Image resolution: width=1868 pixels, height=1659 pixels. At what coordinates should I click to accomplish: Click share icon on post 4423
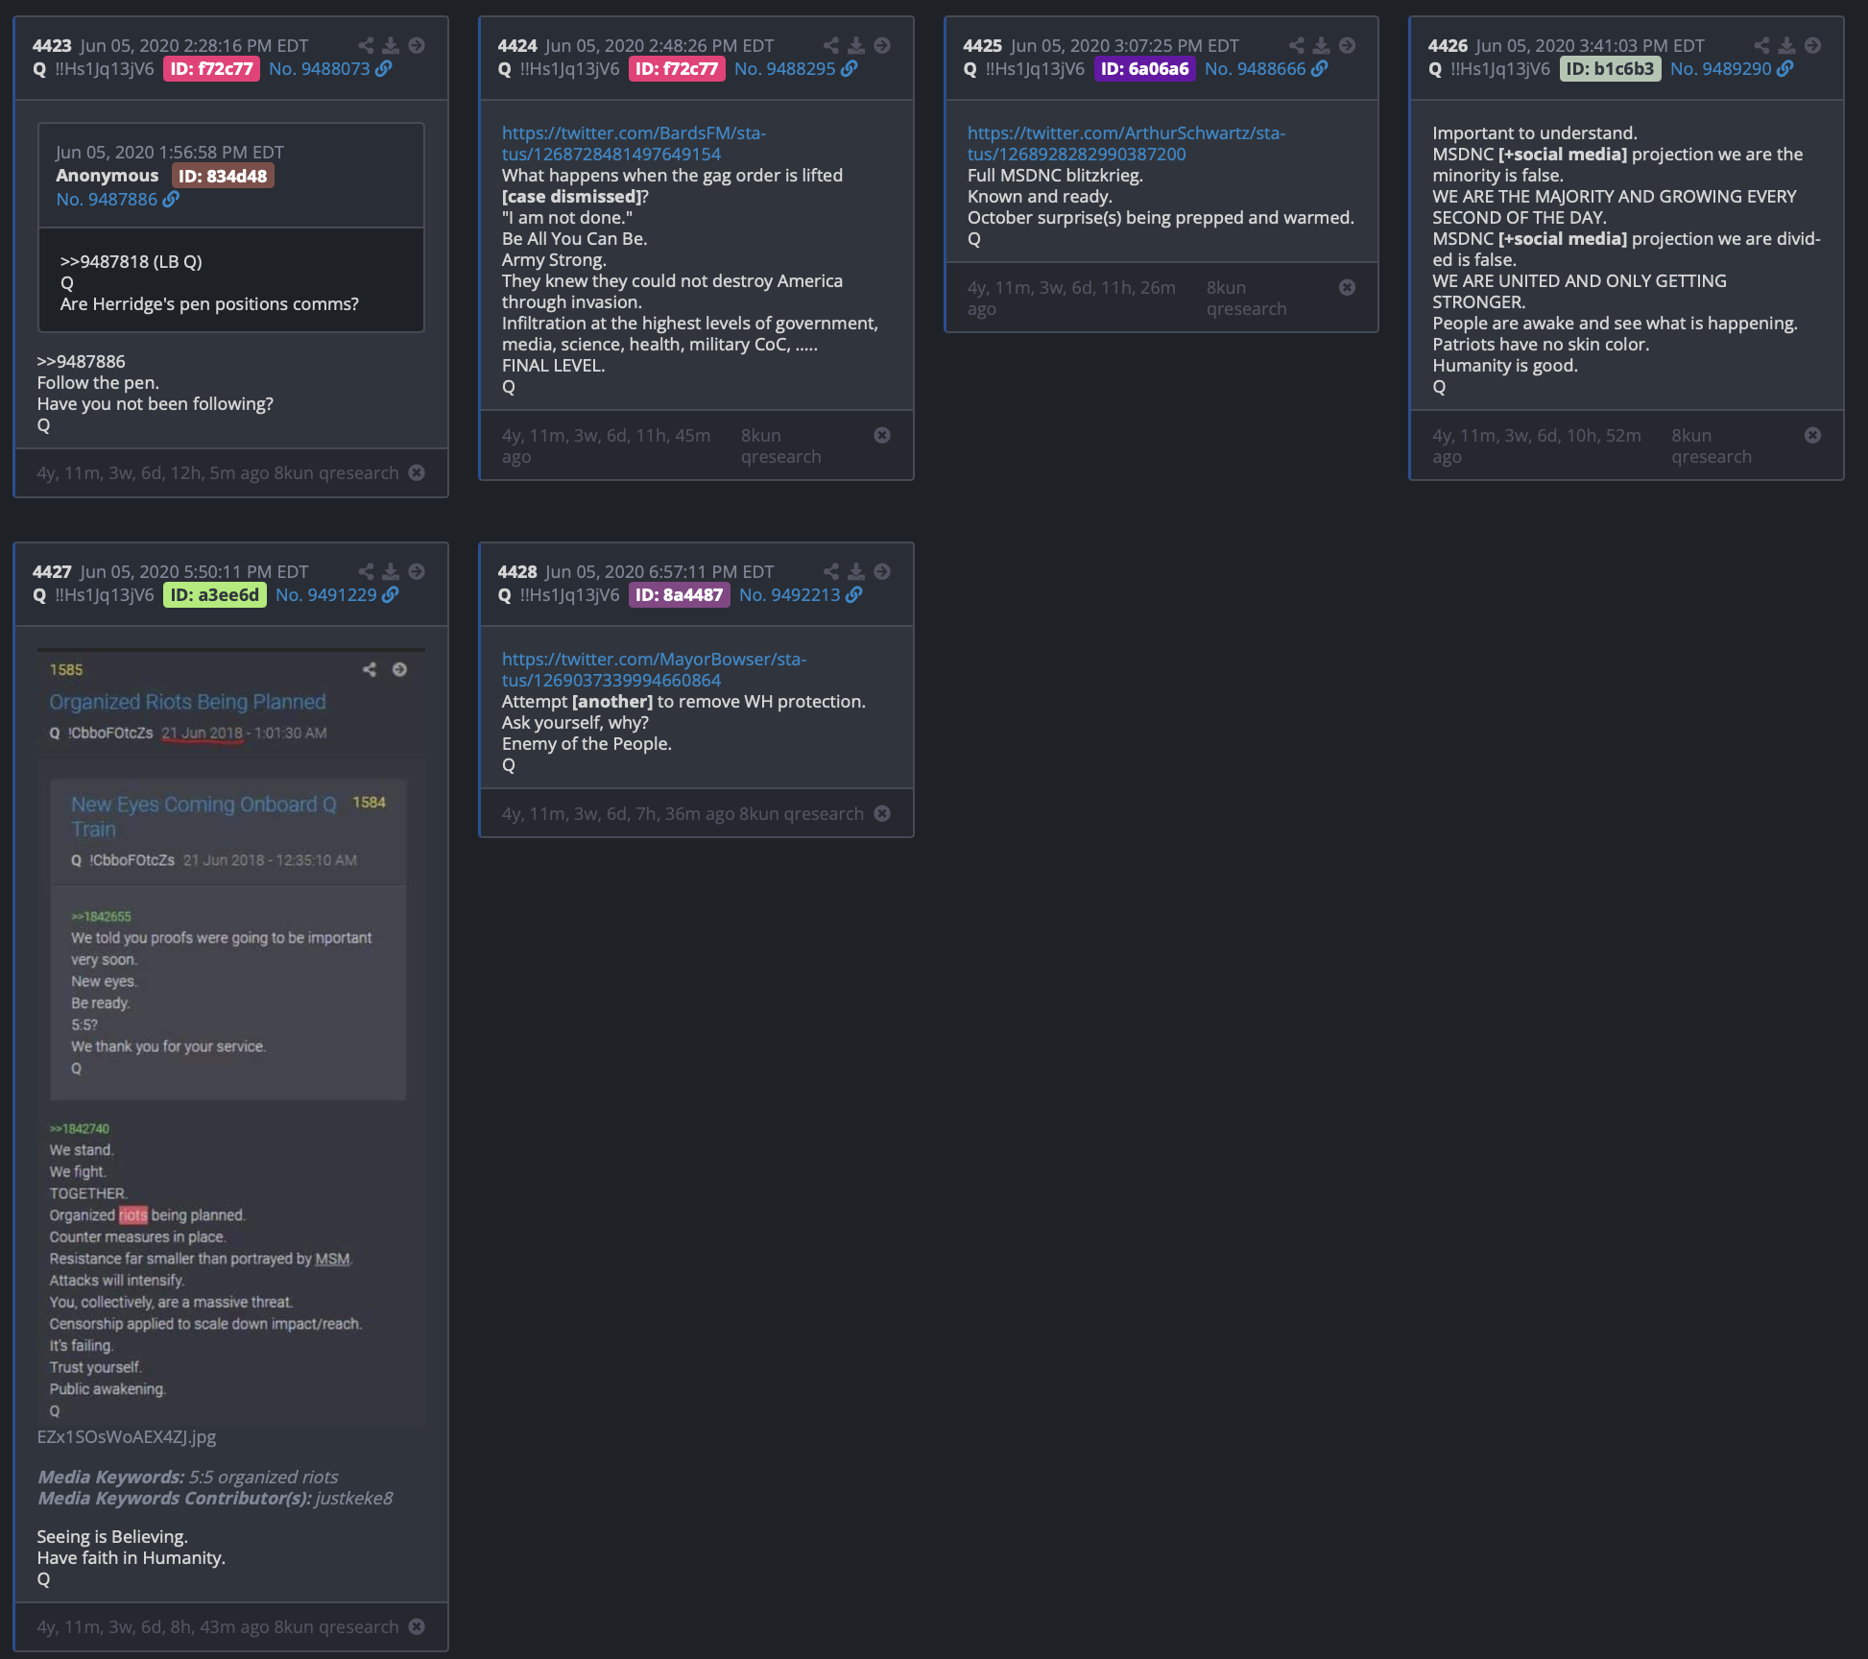(366, 45)
